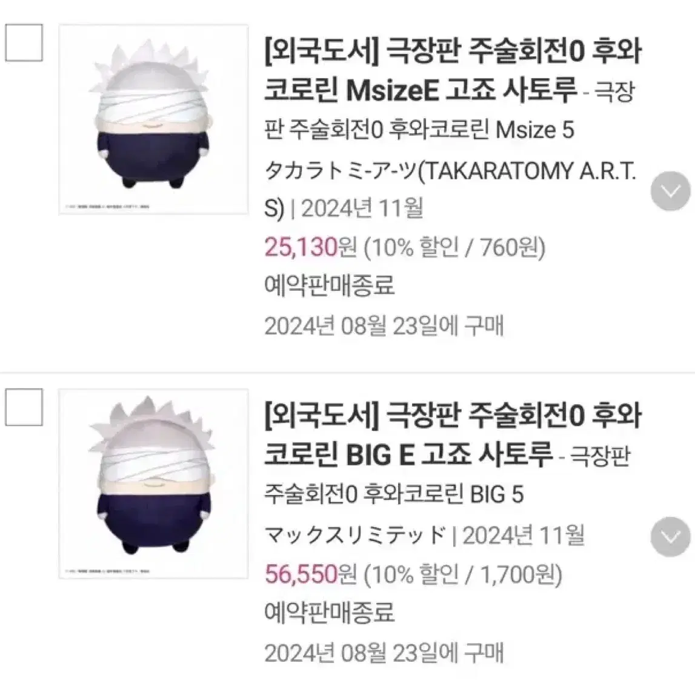This screenshot has width=695, height=695.
Task: Click first item's 2024년 08월 23일에 구매 text
Action: (x=384, y=326)
